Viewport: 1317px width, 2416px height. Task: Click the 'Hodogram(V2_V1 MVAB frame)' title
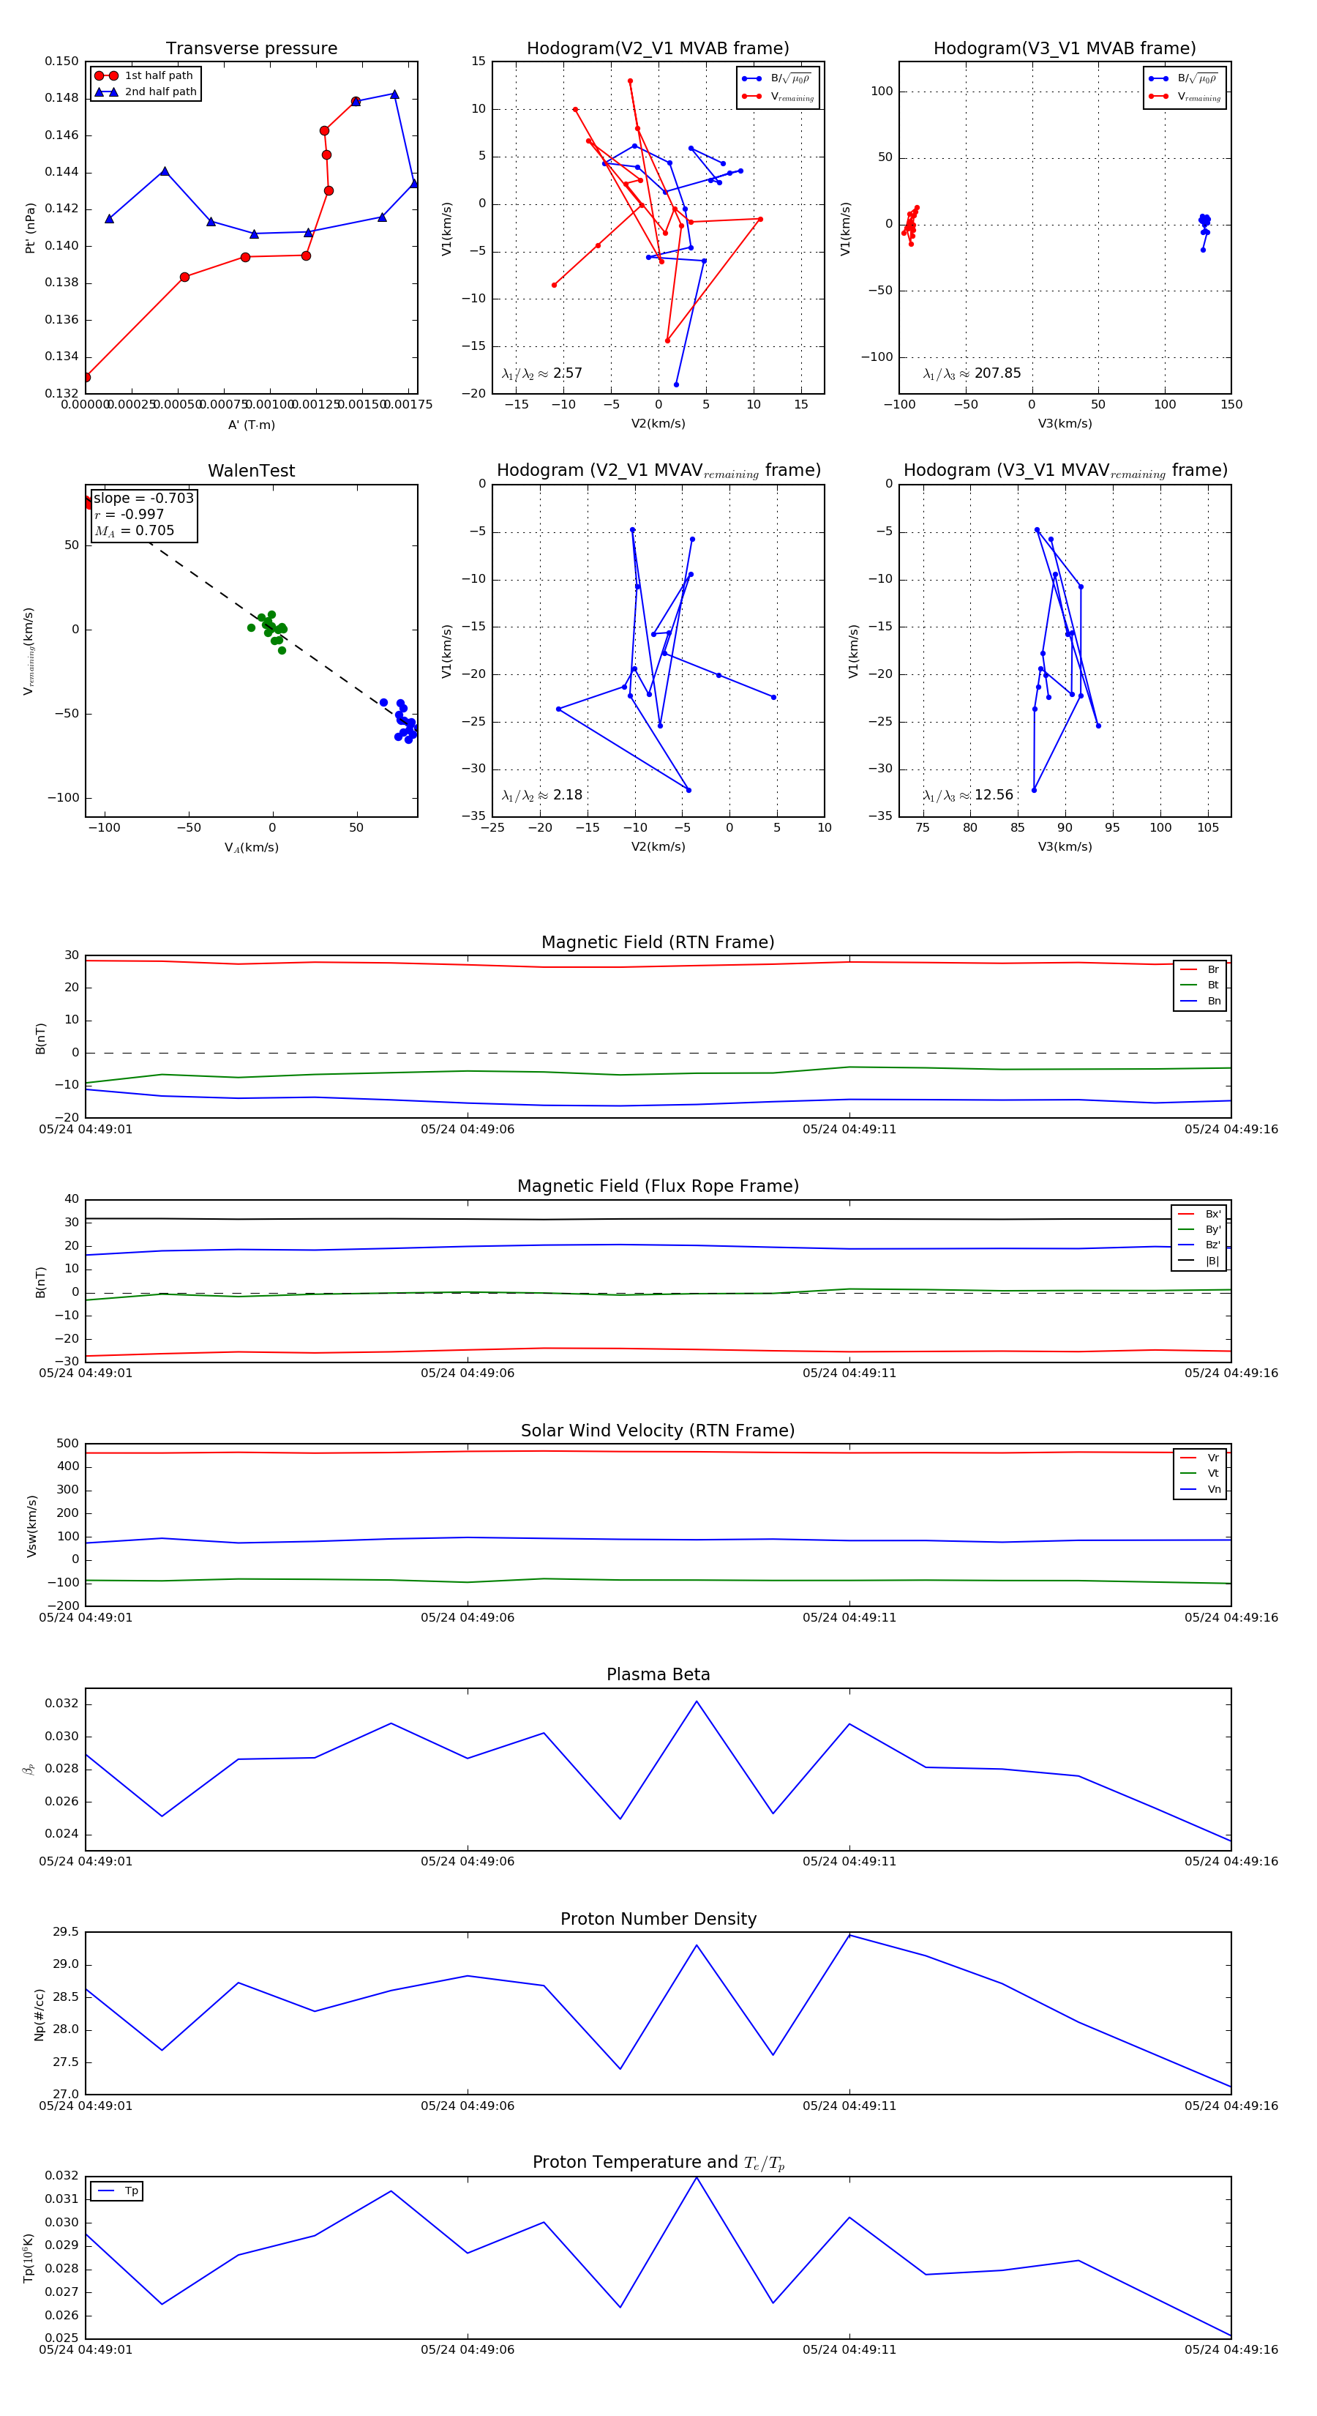click(658, 49)
